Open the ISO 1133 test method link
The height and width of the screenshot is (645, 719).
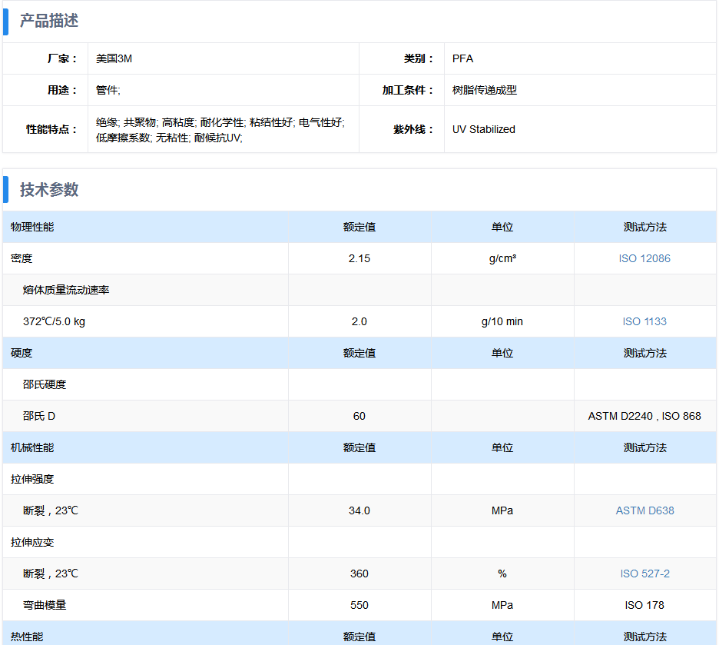coord(644,321)
